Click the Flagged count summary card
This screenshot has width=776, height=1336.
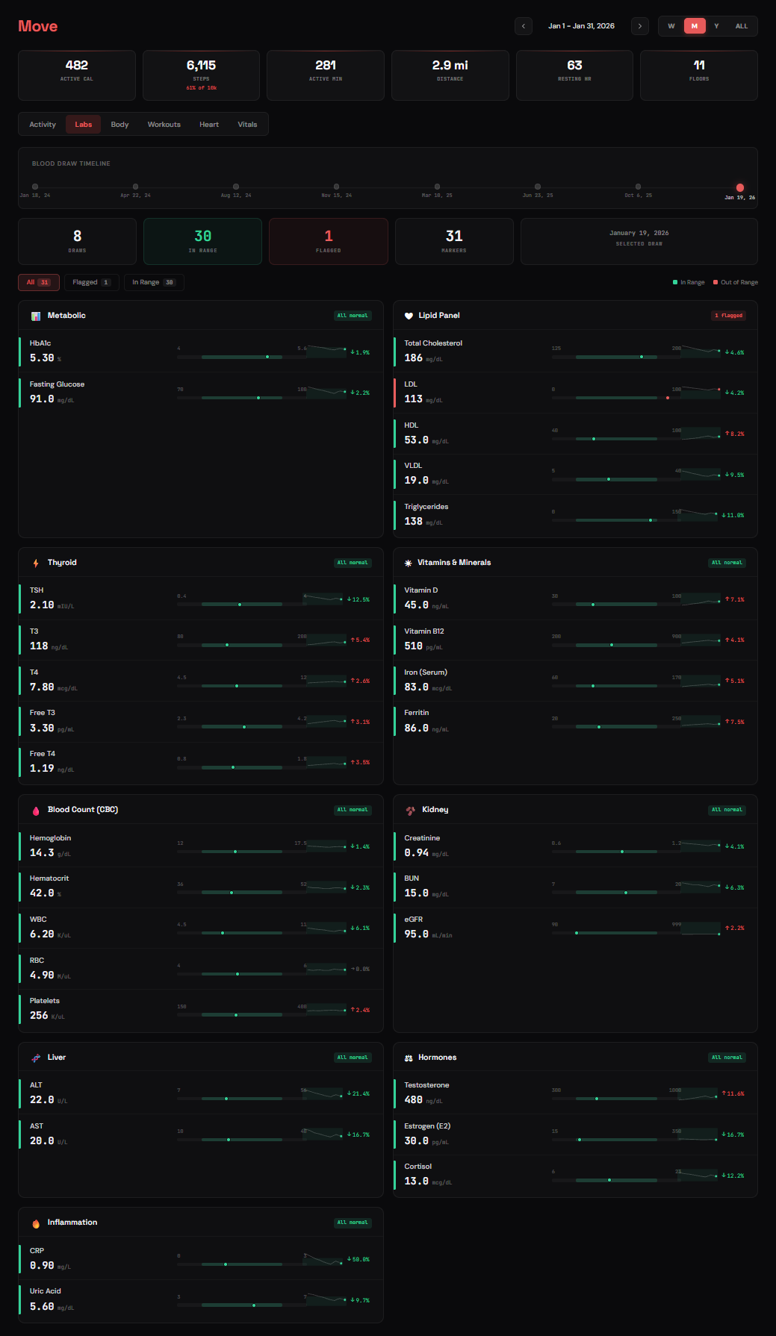[328, 241]
